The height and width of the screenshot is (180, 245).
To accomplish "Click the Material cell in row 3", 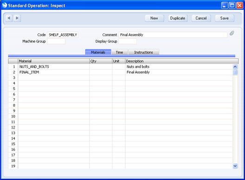I will tap(54, 77).
